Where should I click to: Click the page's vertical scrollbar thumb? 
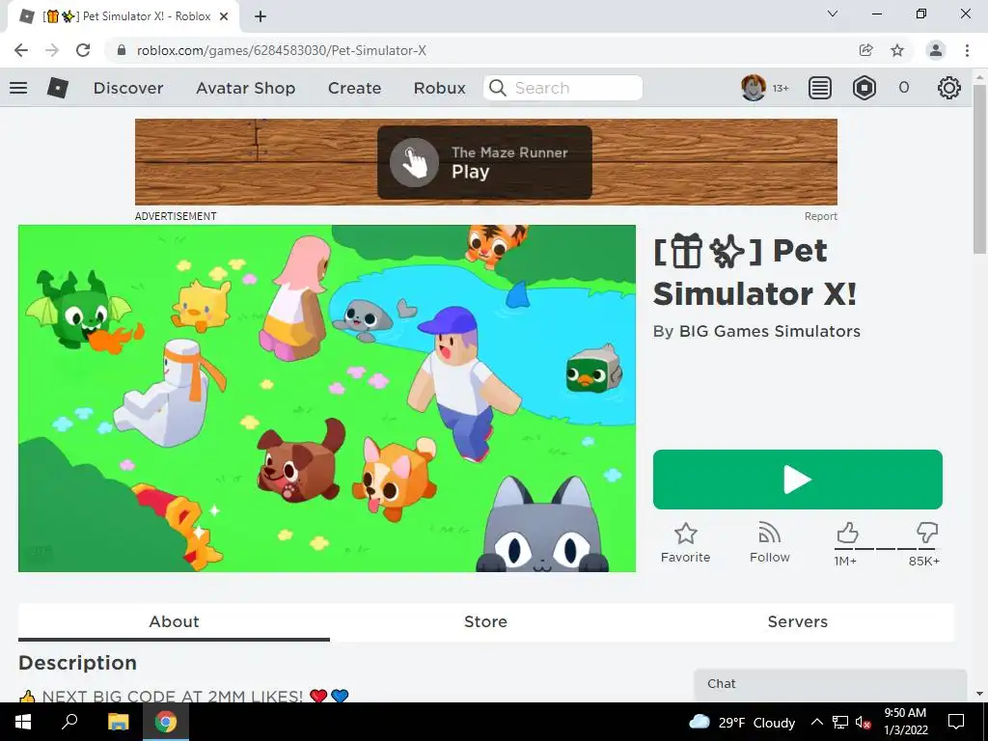(979, 169)
